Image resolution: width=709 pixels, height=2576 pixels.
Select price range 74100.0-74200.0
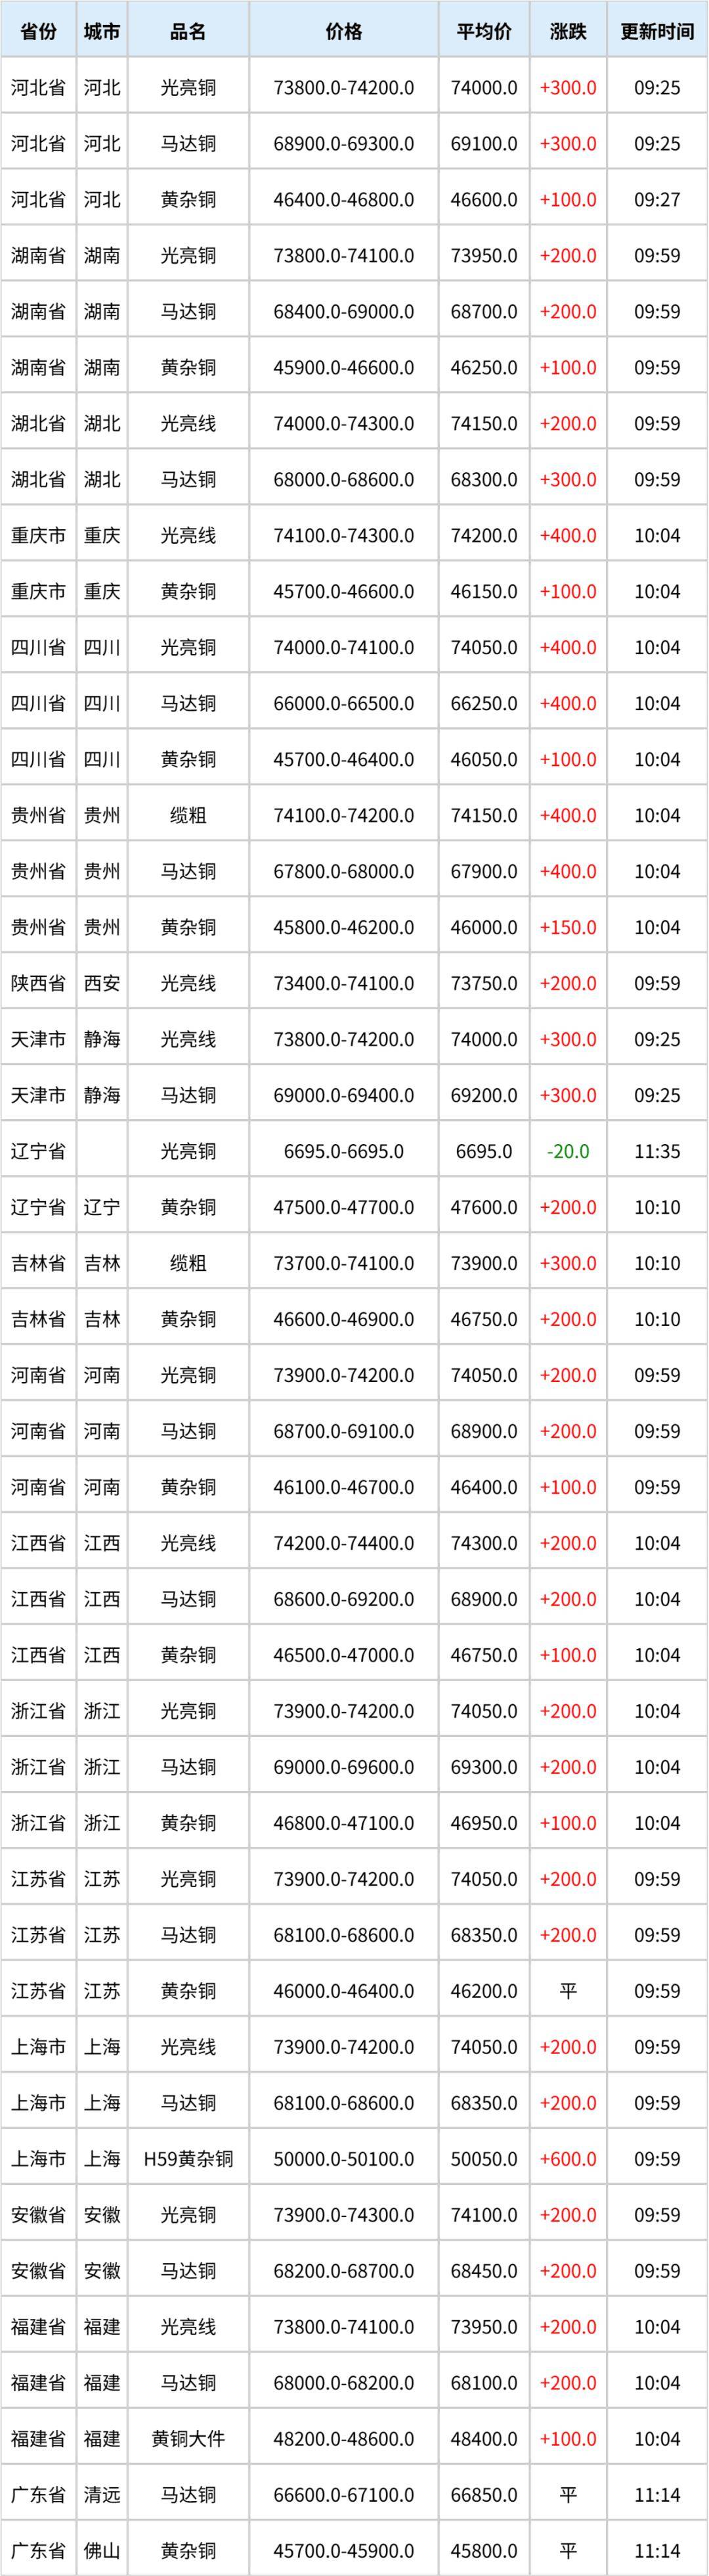tap(343, 816)
